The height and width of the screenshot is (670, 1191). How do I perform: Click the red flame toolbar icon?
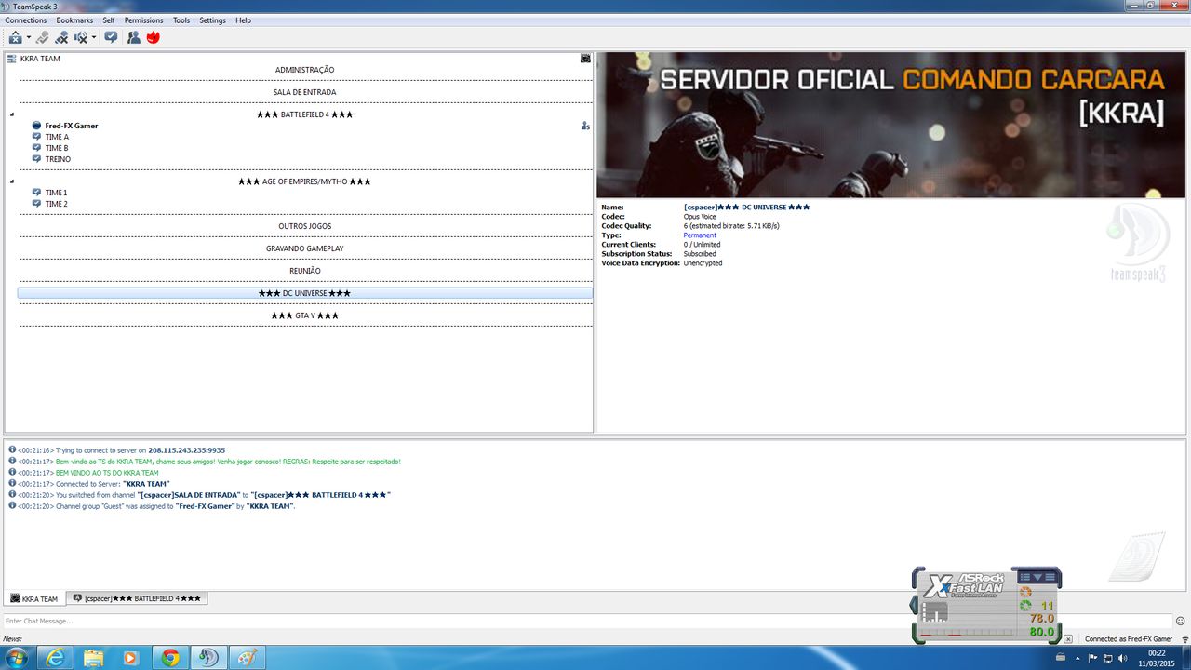tap(154, 37)
